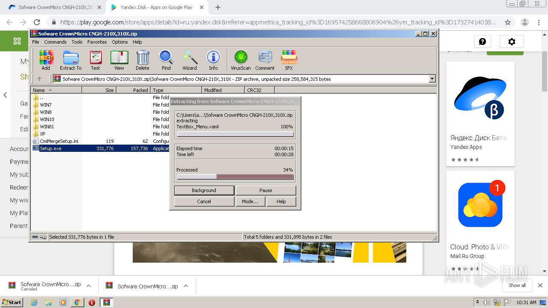Sort by the Packed column header
Screen dimensions: 548x308
pos(133,90)
